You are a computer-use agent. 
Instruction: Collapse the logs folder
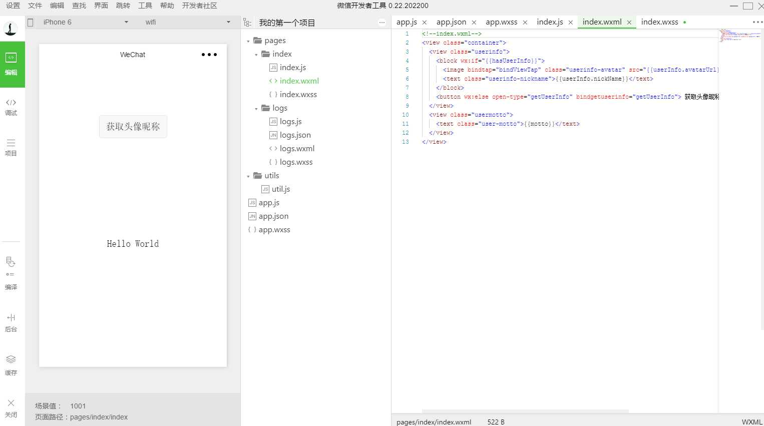point(256,109)
